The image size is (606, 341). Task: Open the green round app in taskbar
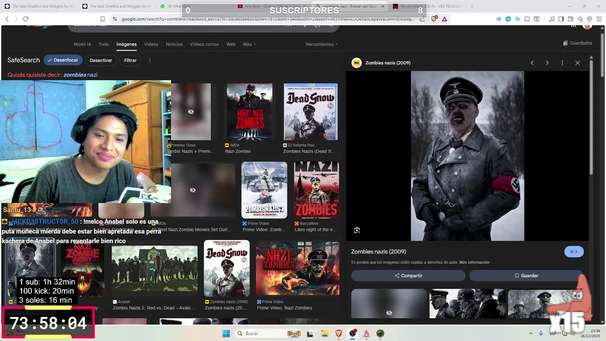point(380,333)
